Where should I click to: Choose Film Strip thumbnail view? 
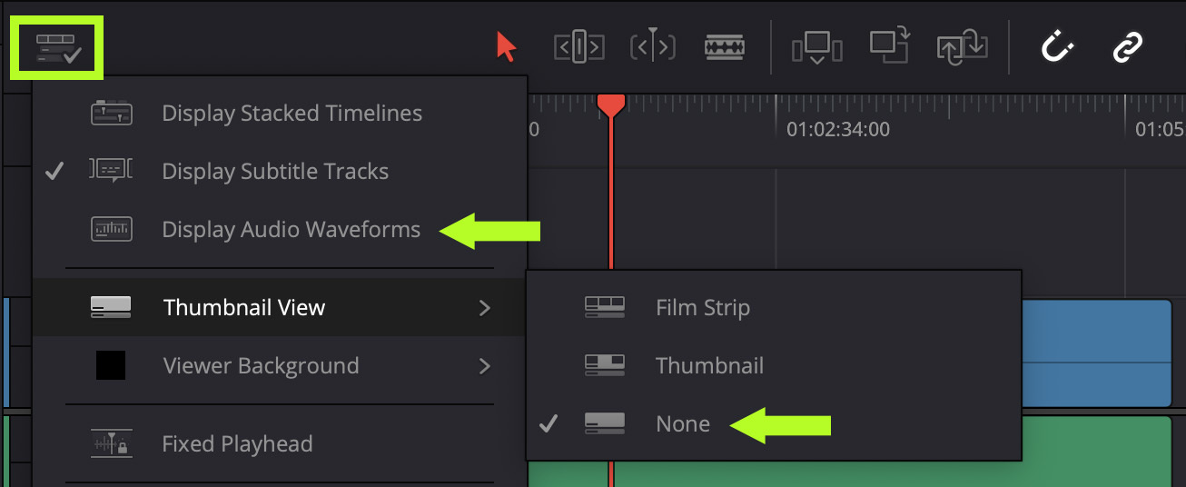point(702,308)
